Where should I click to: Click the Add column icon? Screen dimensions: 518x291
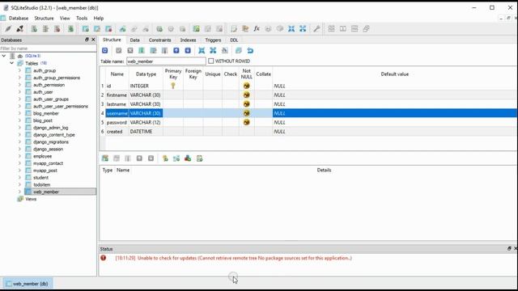click(x=142, y=50)
